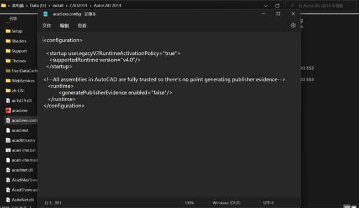The width and height of the screenshot is (359, 208).
Task: Click the search magnifier icon in Explorer
Action: pos(292,6)
